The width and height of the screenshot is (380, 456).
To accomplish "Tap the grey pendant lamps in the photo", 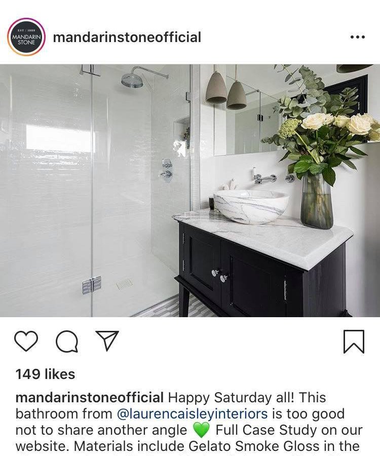I will [x=226, y=90].
